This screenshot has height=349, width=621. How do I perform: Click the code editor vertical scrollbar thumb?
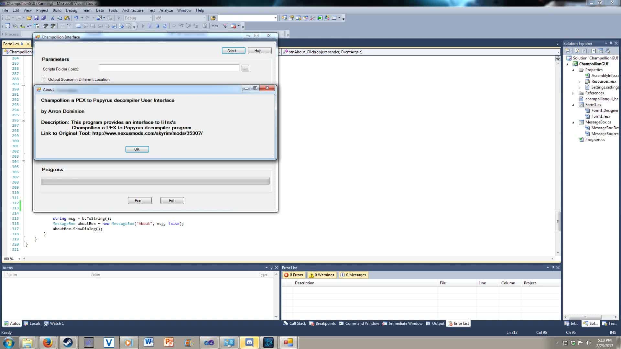point(558,221)
